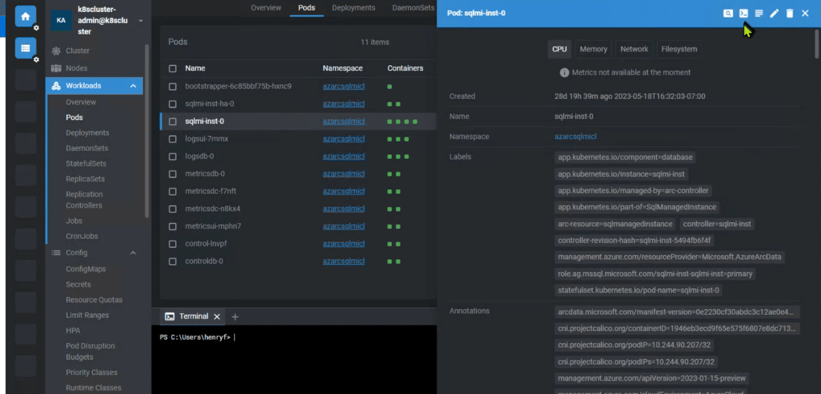Collapse the Workloads section chevron
This screenshot has height=394, width=821.
pos(133,86)
